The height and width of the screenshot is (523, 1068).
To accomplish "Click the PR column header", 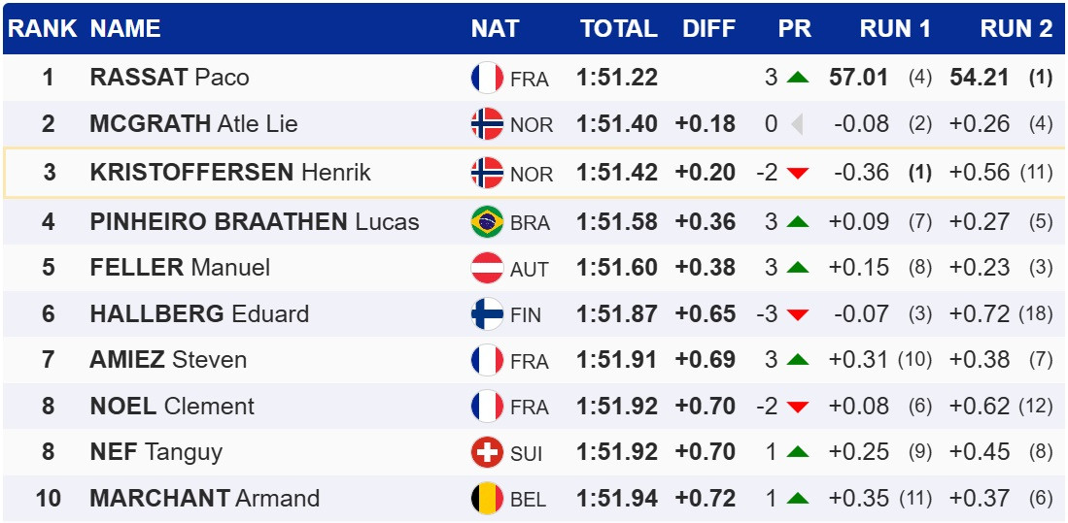I will 794,29.
